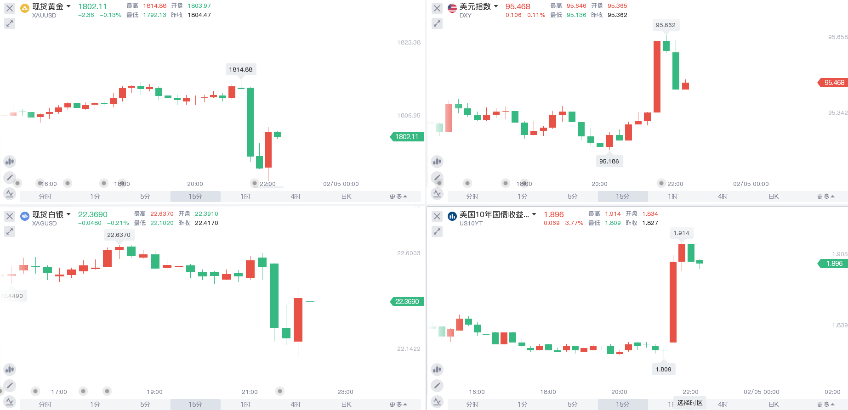The height and width of the screenshot is (410, 848).
Task: Open the indicators icon on the gold chart
Action: click(10, 161)
